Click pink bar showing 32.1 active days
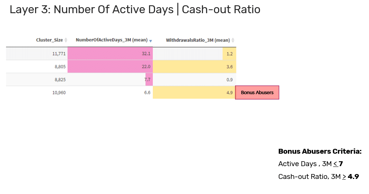 pyautogui.click(x=110, y=53)
